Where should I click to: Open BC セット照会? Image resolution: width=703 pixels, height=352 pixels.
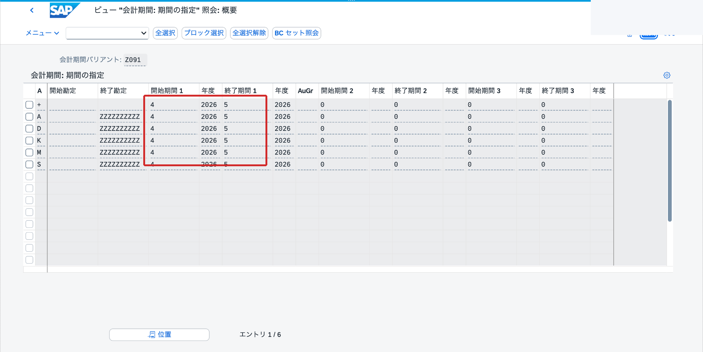pyautogui.click(x=296, y=33)
